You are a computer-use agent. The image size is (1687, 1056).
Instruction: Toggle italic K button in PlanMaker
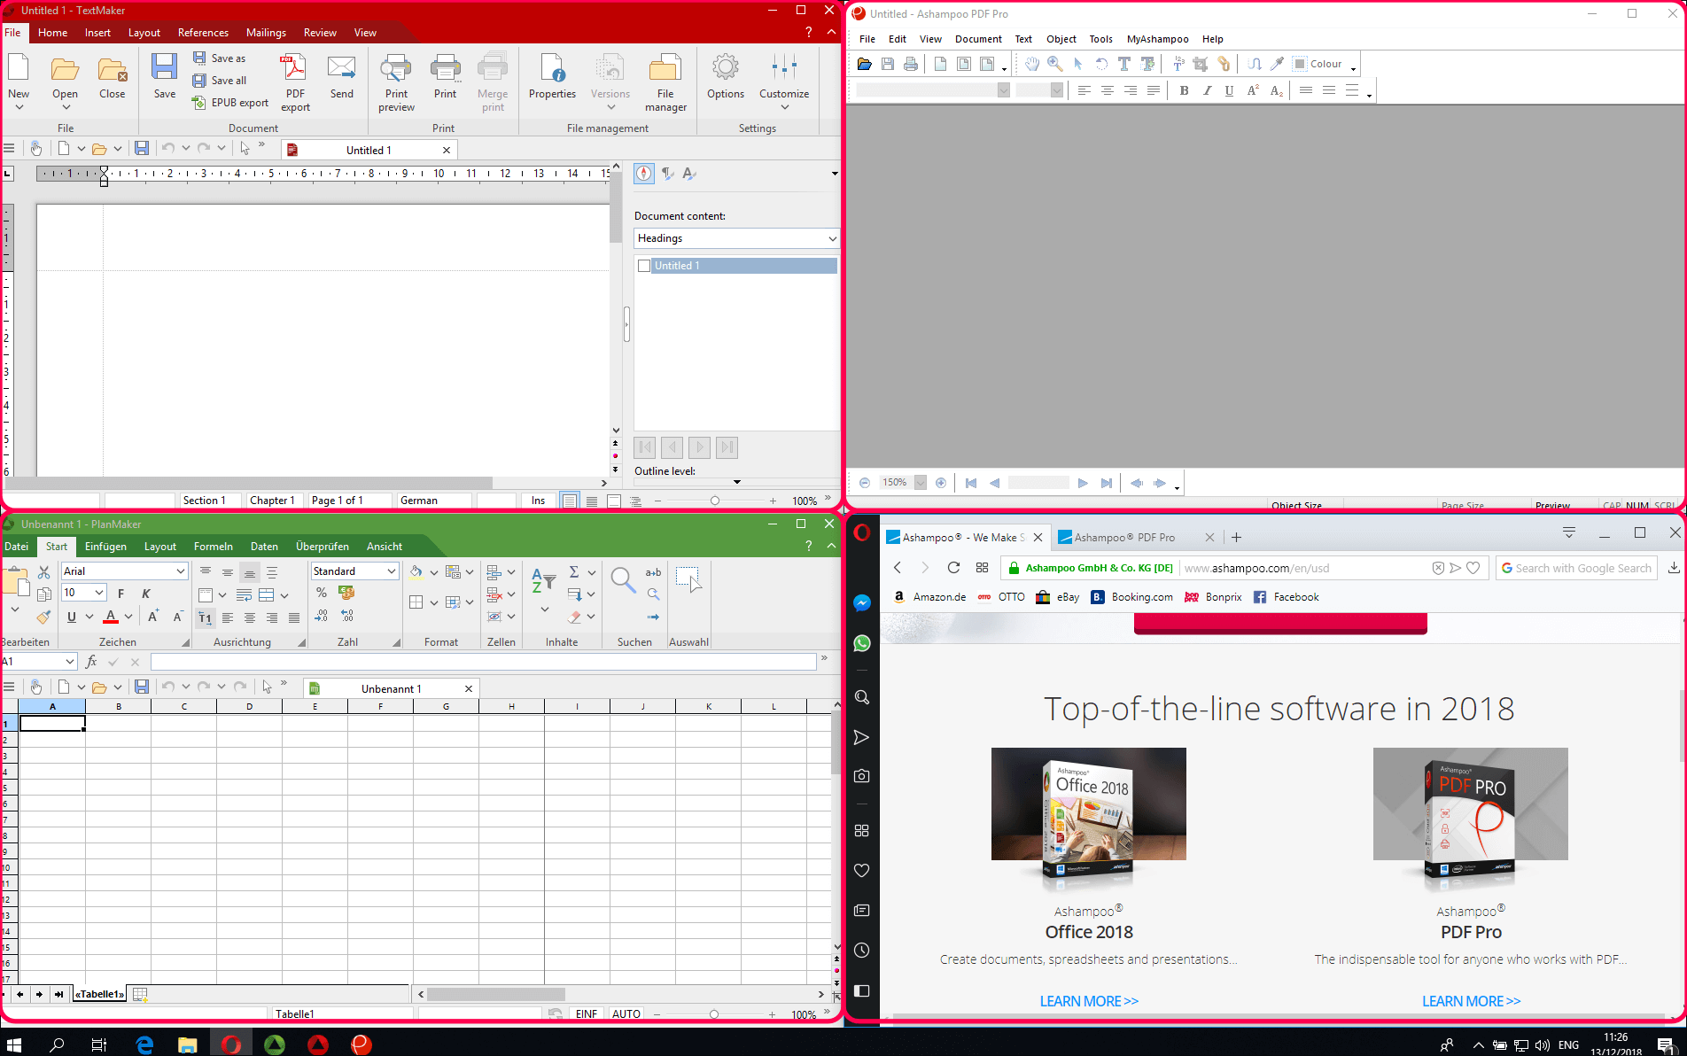146,594
